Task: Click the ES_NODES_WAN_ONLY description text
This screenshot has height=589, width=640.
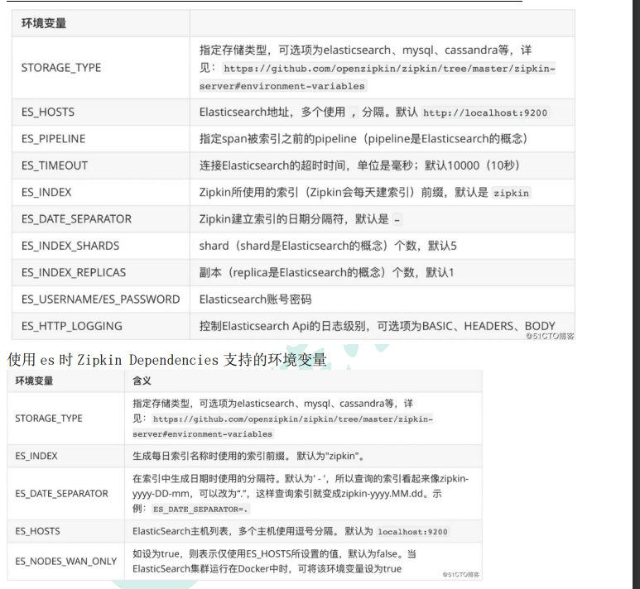Action: point(274,561)
